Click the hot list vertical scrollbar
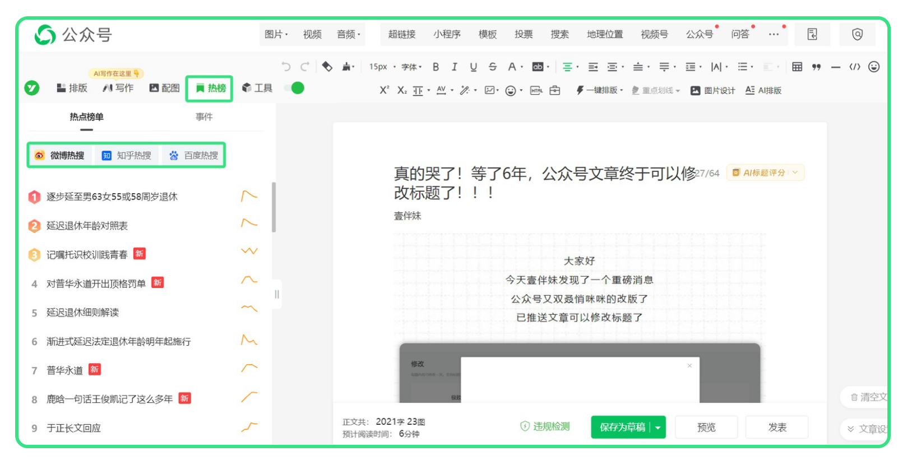The width and height of the screenshot is (907, 465). pyautogui.click(x=274, y=207)
